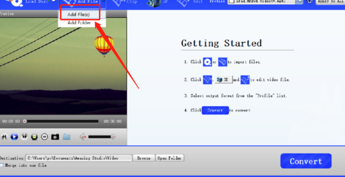This screenshot has width=345, height=177.
Task: Choose Add Folder menu entry
Action: click(79, 23)
